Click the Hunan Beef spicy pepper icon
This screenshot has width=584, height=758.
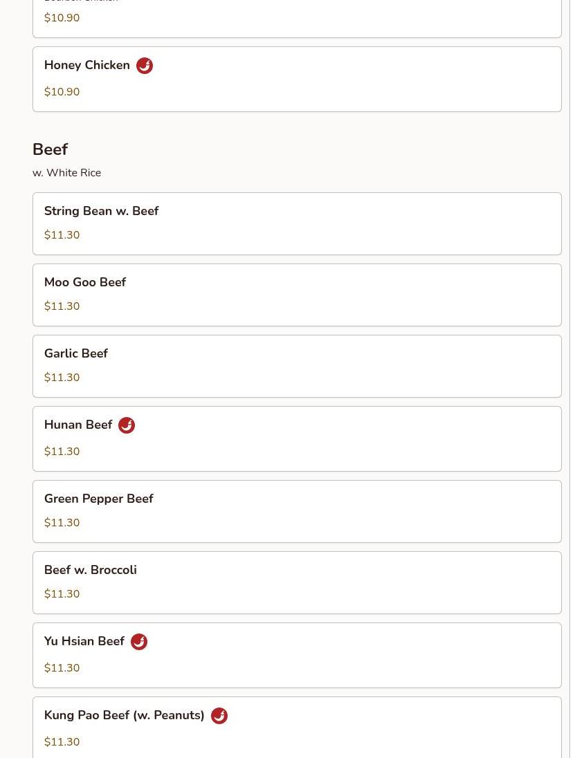127,425
